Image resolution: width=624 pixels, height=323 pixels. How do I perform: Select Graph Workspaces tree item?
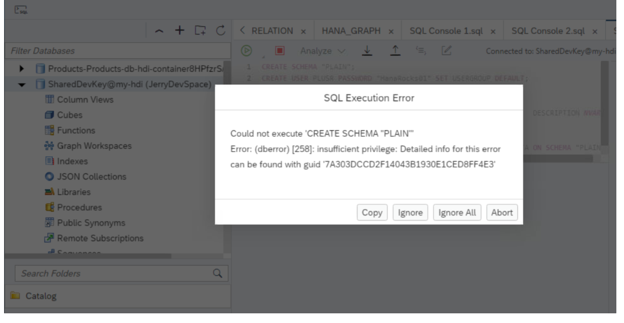(x=95, y=146)
